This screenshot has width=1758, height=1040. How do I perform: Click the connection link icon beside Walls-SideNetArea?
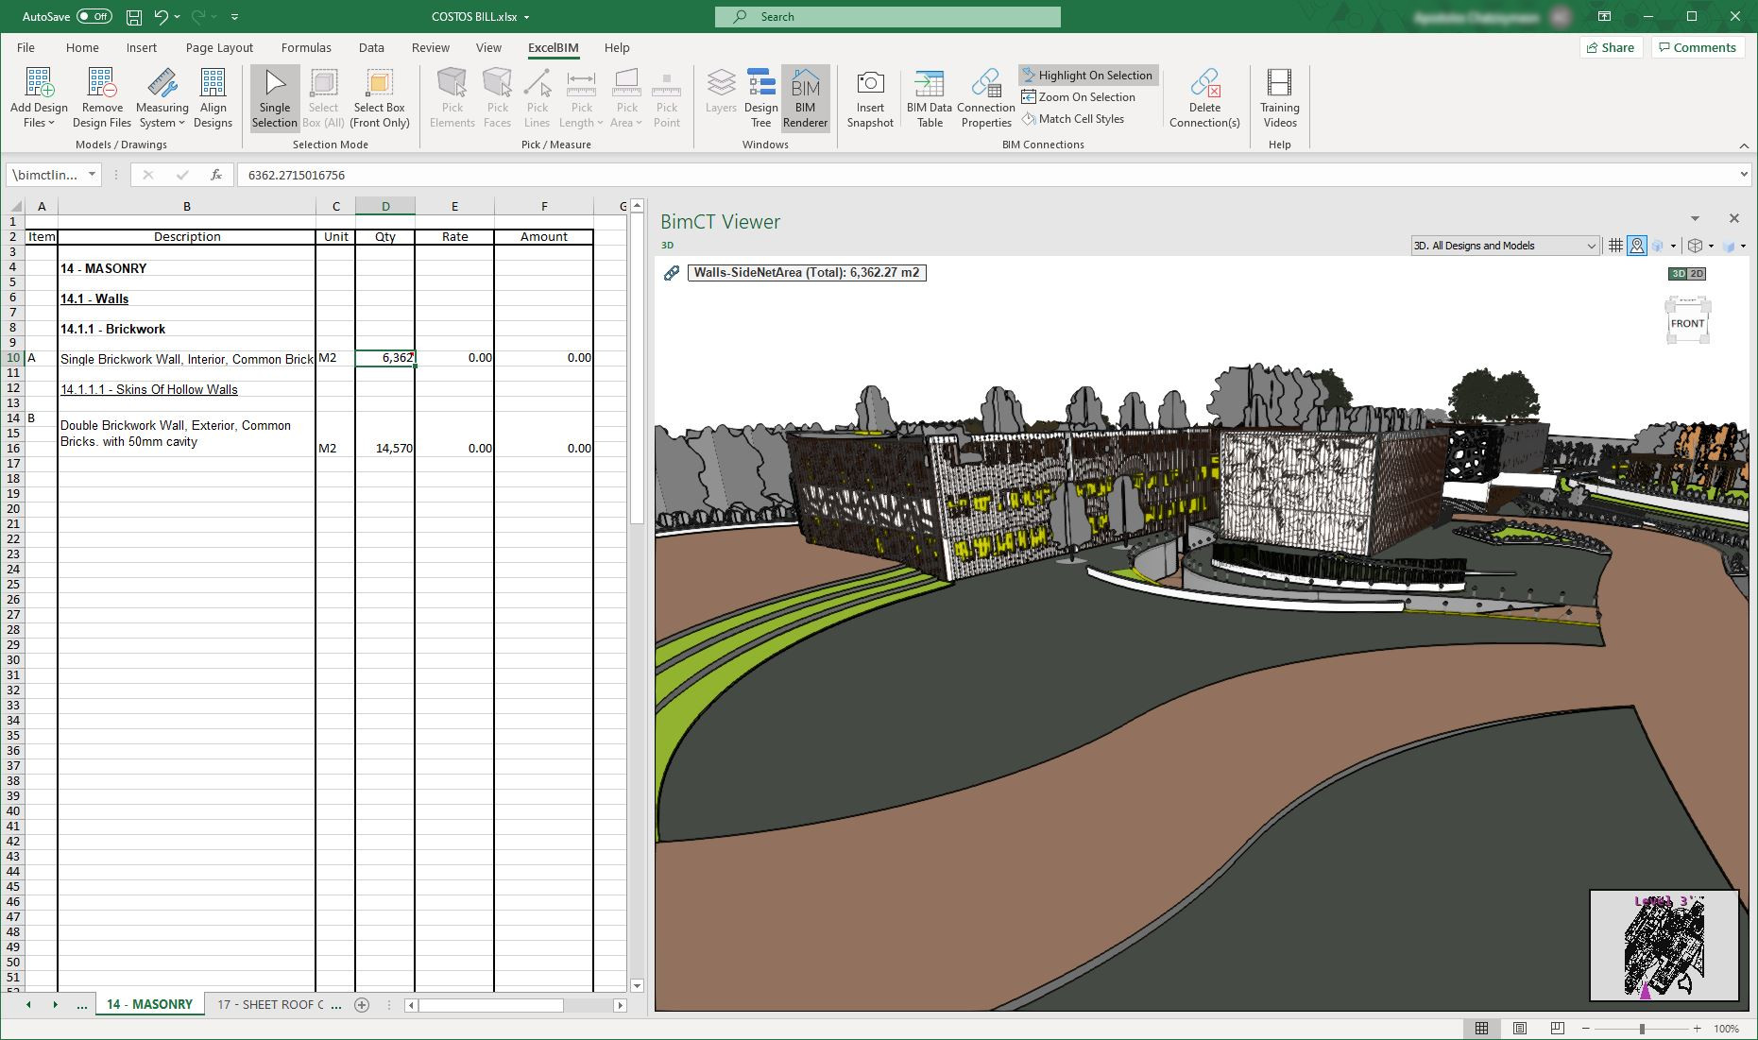[x=671, y=273]
